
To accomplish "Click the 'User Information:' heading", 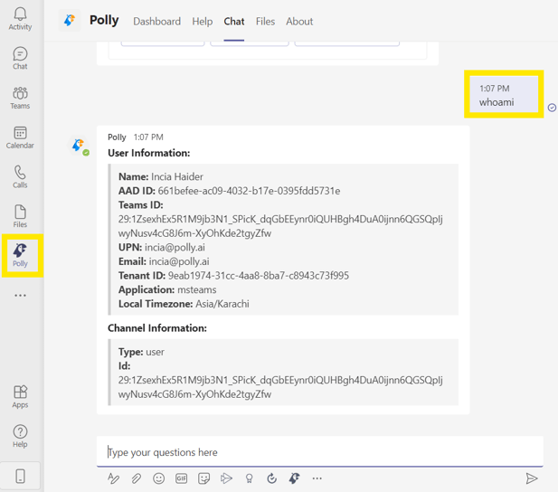I will (x=149, y=153).
